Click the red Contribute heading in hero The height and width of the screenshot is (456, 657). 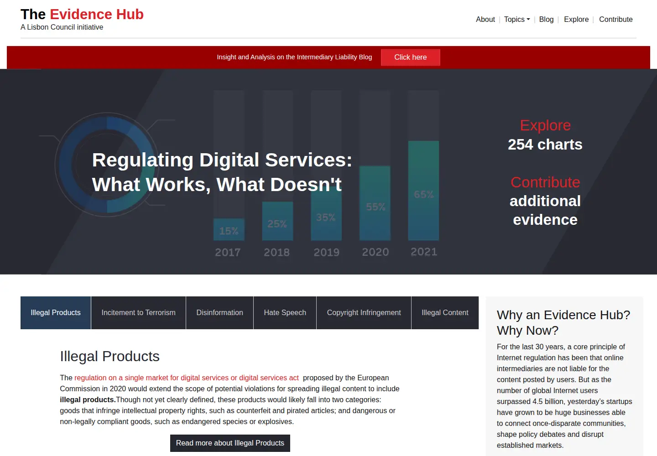[x=545, y=182]
